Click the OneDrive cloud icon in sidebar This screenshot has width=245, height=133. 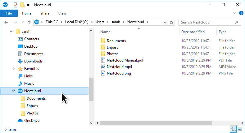coord(20,121)
